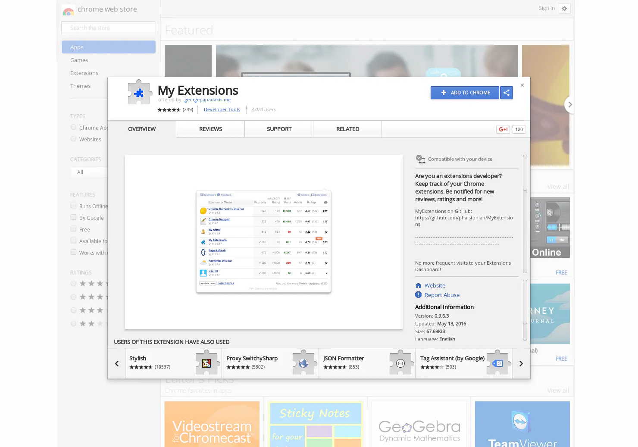Enable the Works with checkbox
The image size is (638, 447).
(73, 252)
